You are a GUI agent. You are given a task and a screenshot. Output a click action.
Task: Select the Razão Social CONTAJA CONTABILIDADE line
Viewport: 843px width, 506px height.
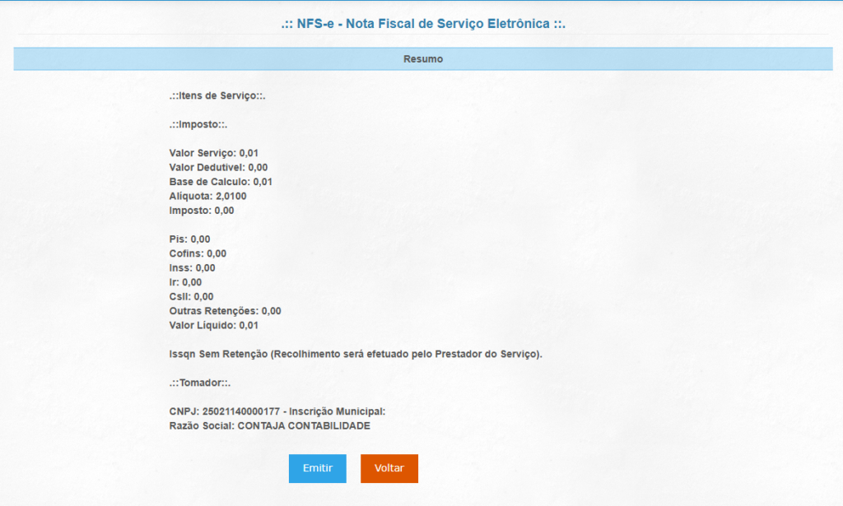tap(269, 426)
